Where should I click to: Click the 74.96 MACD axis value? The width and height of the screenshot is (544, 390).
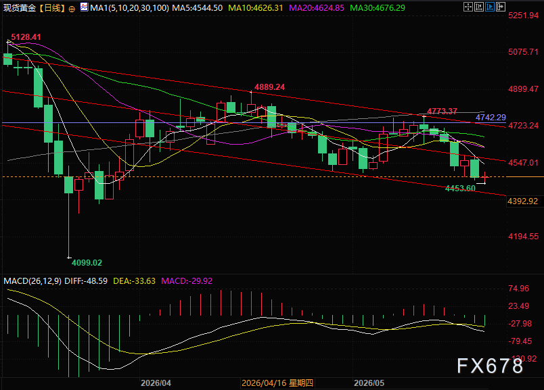518,289
